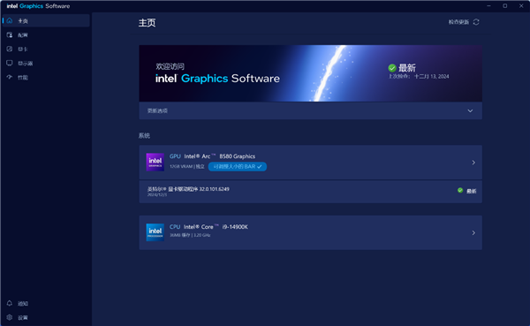Click the 可调整大小的 BAR badge
This screenshot has width=530, height=326.
238,166
